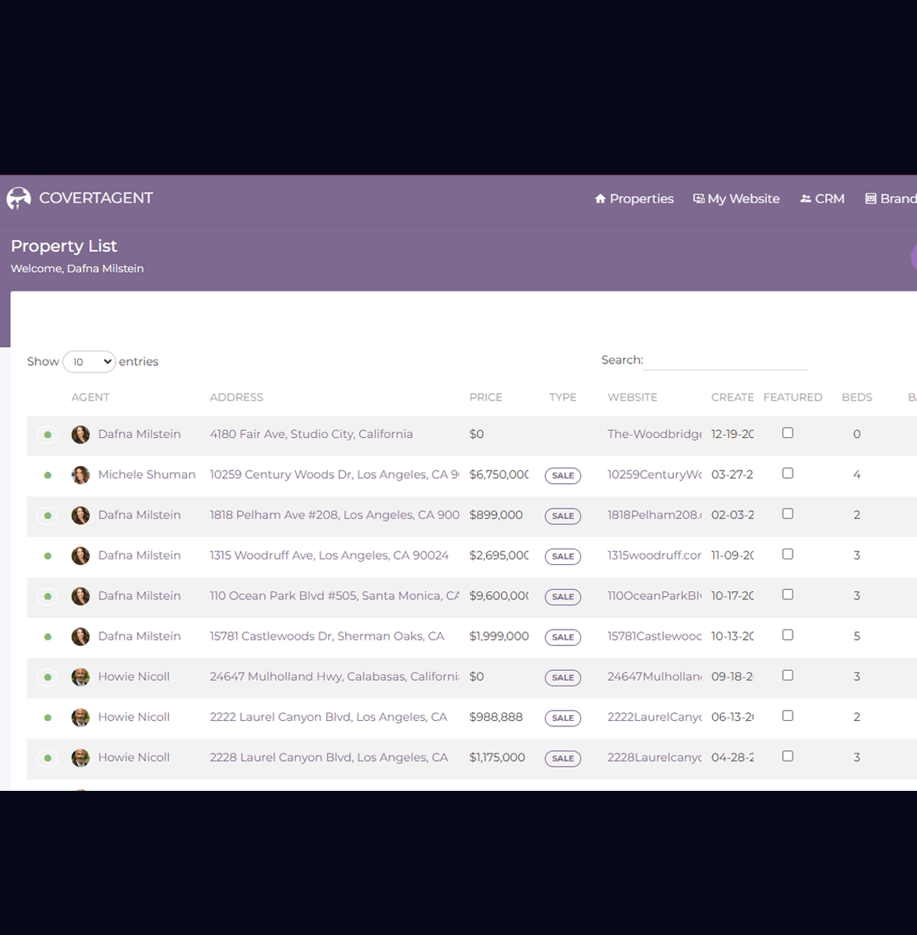This screenshot has width=917, height=935.
Task: Click the green status dot for 110 Ocean Park
Action: pyautogui.click(x=48, y=597)
